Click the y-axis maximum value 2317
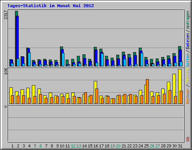The width and height of the screenshot is (192, 150). point(6,15)
